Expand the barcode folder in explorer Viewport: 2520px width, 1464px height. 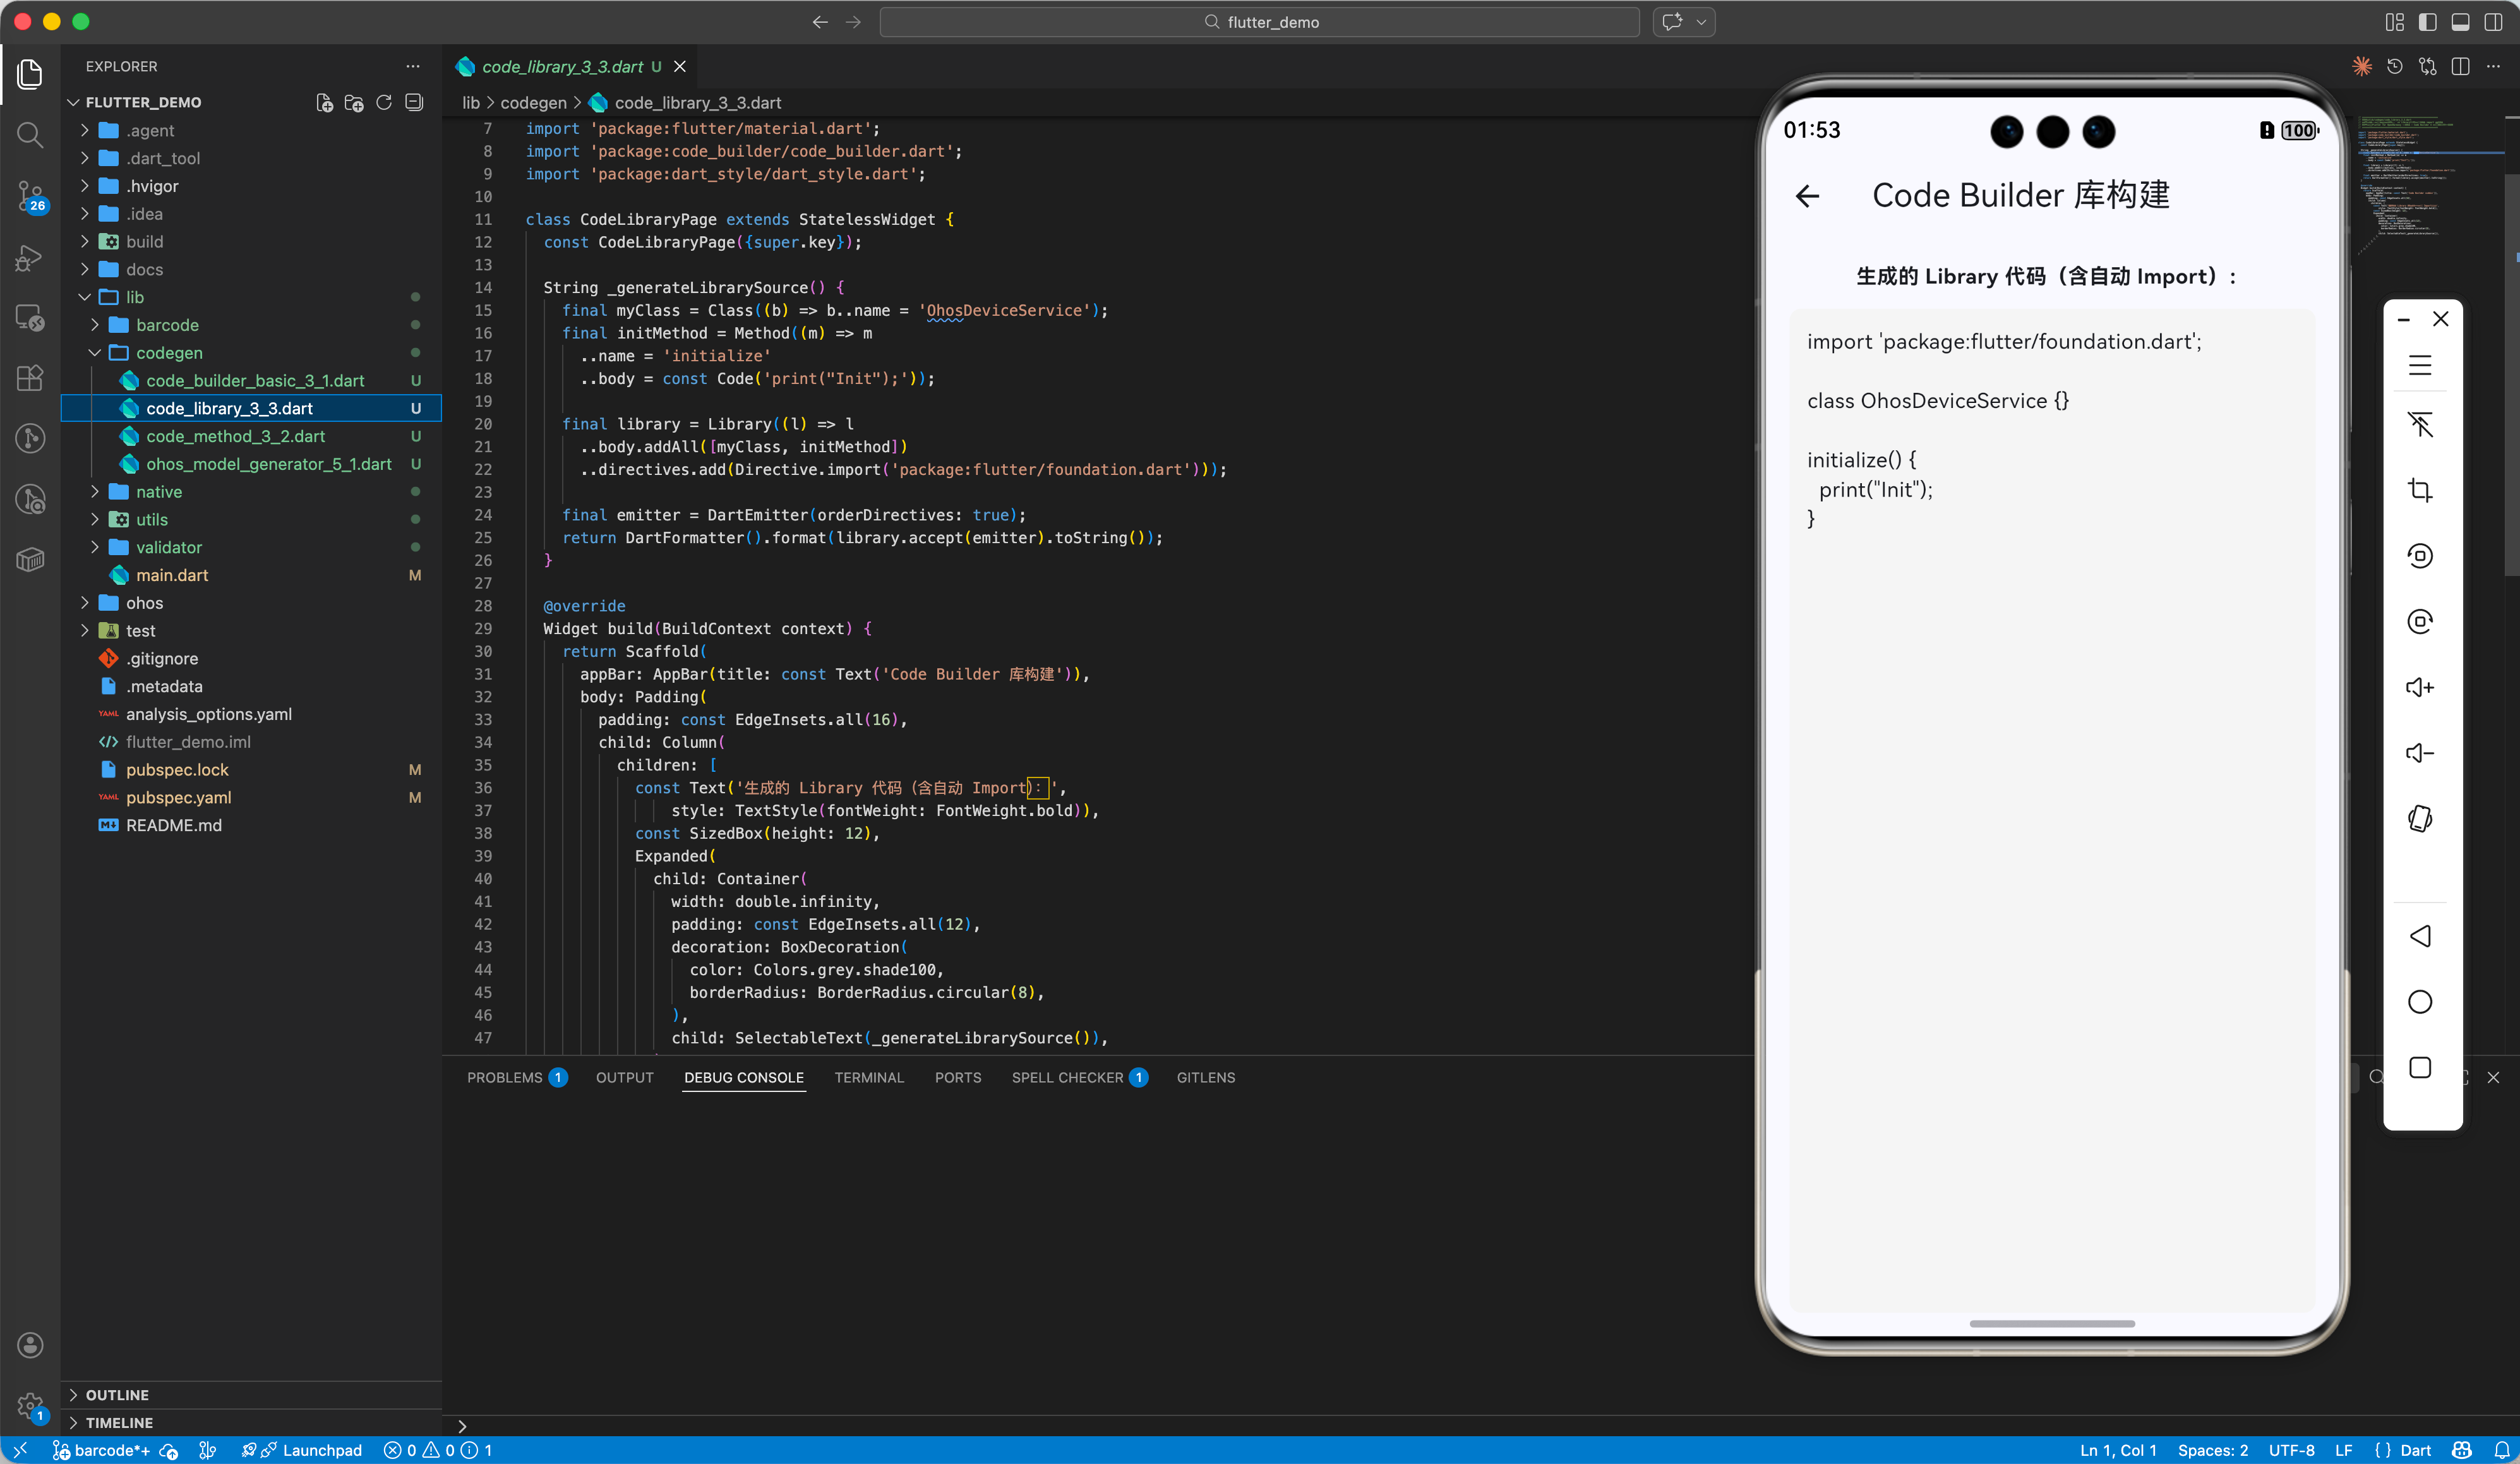[166, 325]
